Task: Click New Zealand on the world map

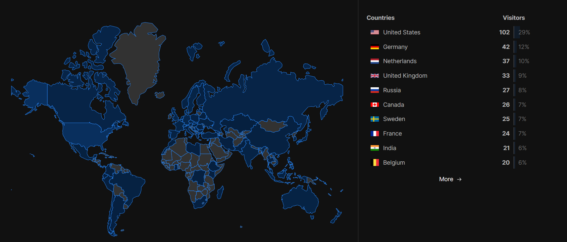Action: click(336, 217)
